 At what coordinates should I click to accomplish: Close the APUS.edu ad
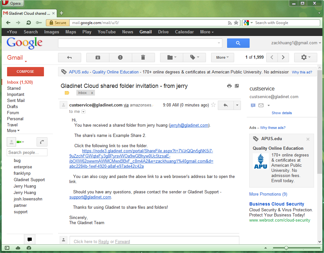click(x=308, y=139)
